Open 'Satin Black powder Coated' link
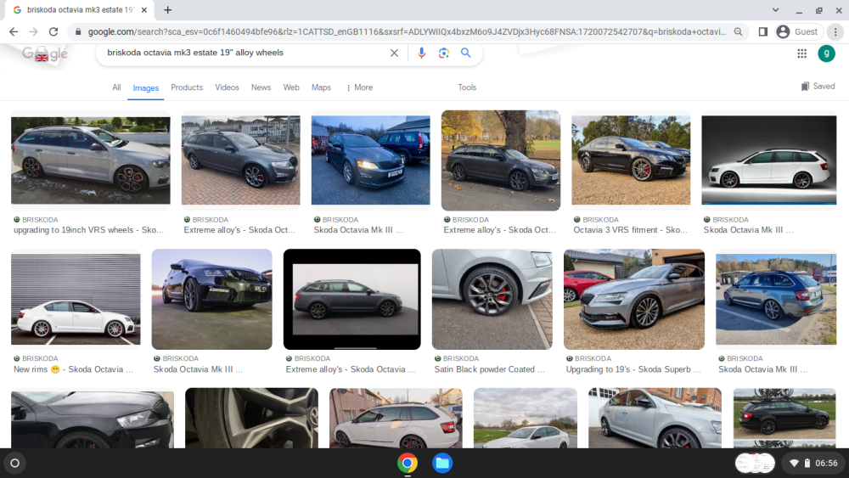849x478 pixels. (490, 369)
